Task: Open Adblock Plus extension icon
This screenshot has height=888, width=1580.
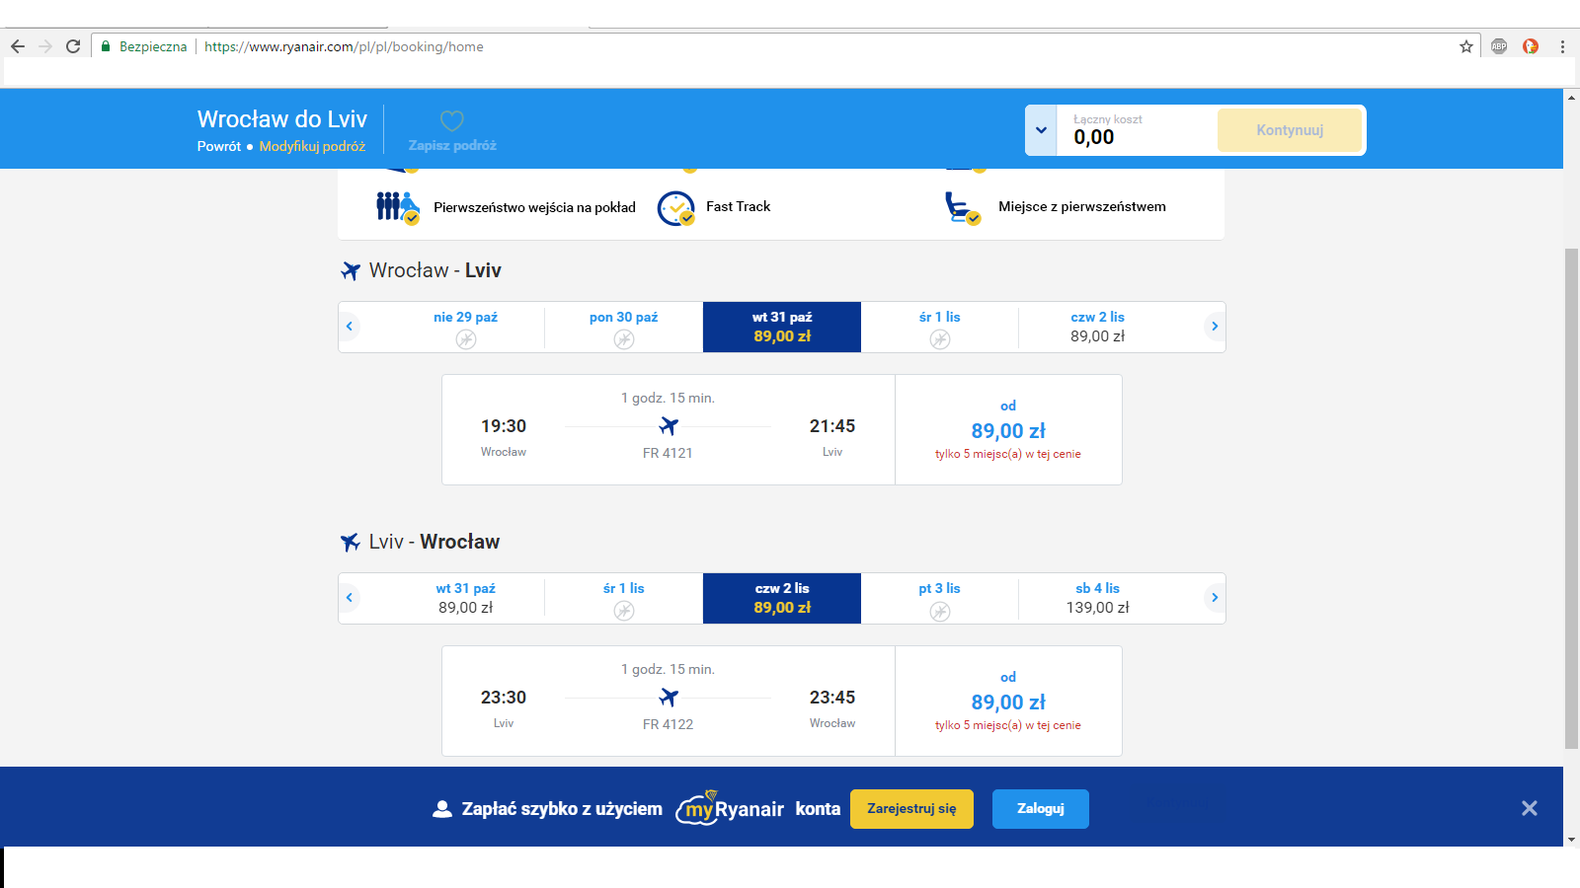Action: click(1499, 46)
